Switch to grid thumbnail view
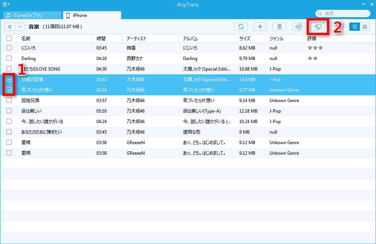 [365, 27]
